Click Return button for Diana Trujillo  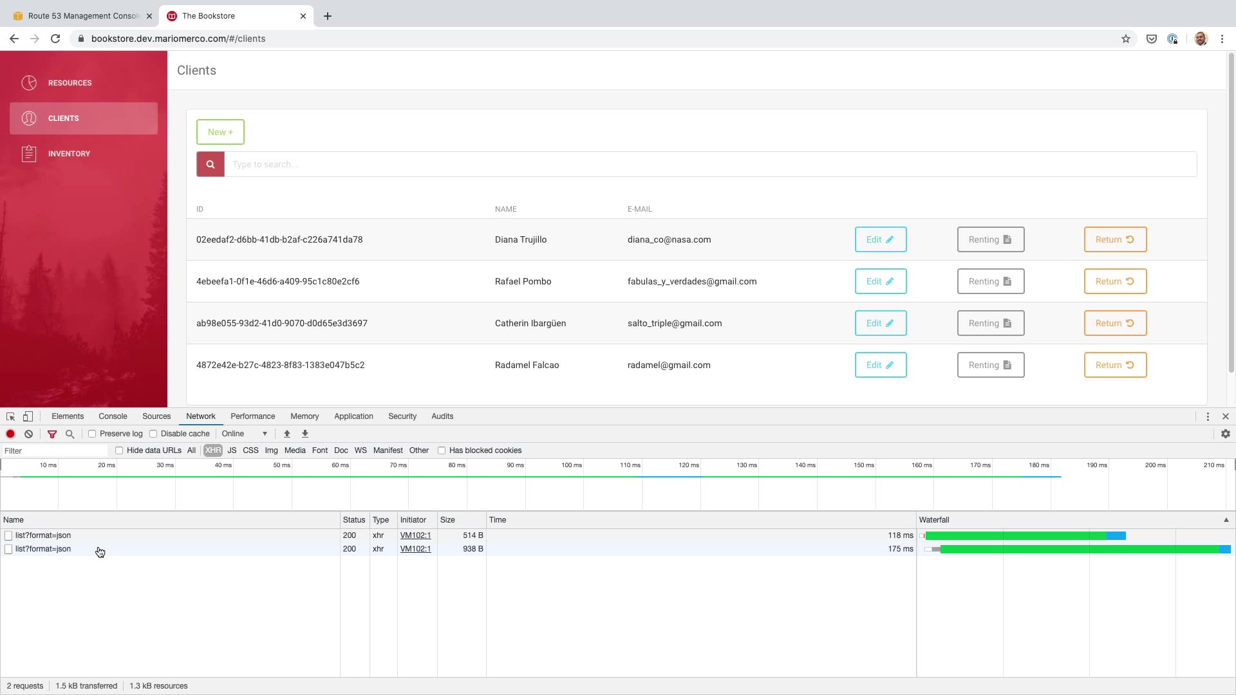(x=1114, y=239)
